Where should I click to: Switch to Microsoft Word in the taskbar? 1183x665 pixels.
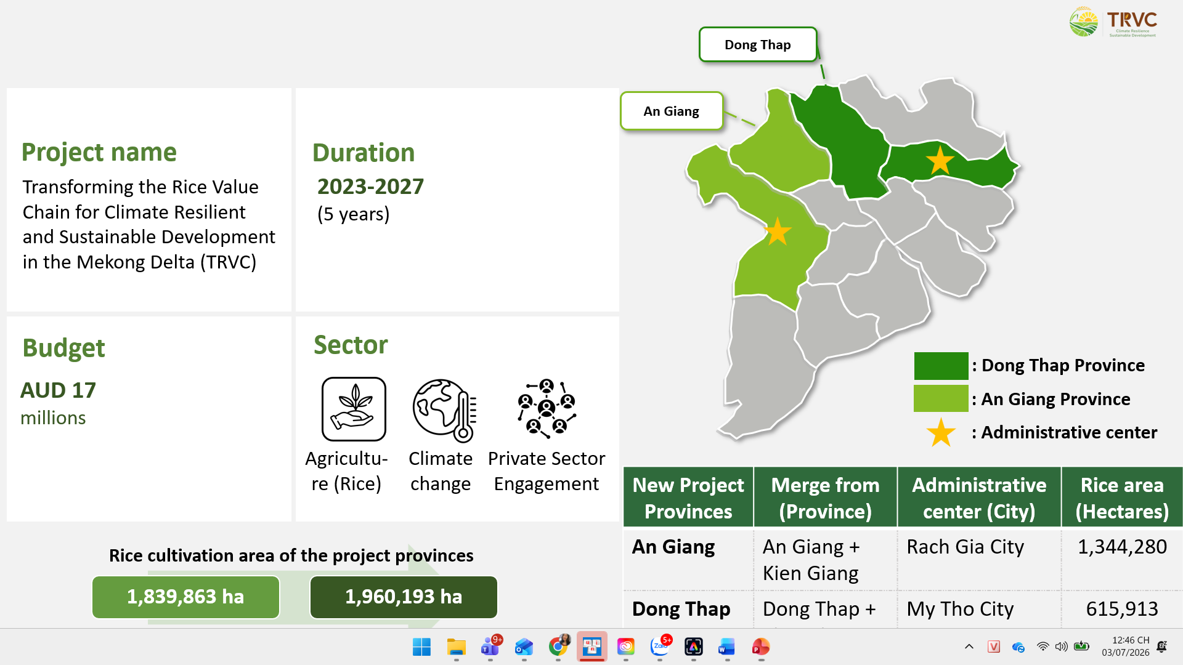point(727,647)
